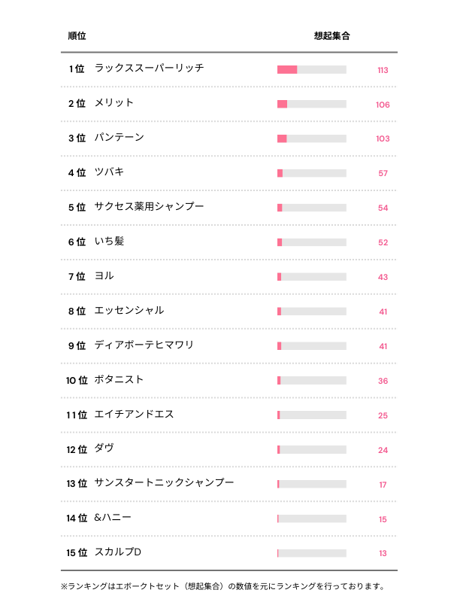Open the サクセス薬用シャンプー entry
The width and height of the screenshot is (451, 602).
(x=150, y=207)
